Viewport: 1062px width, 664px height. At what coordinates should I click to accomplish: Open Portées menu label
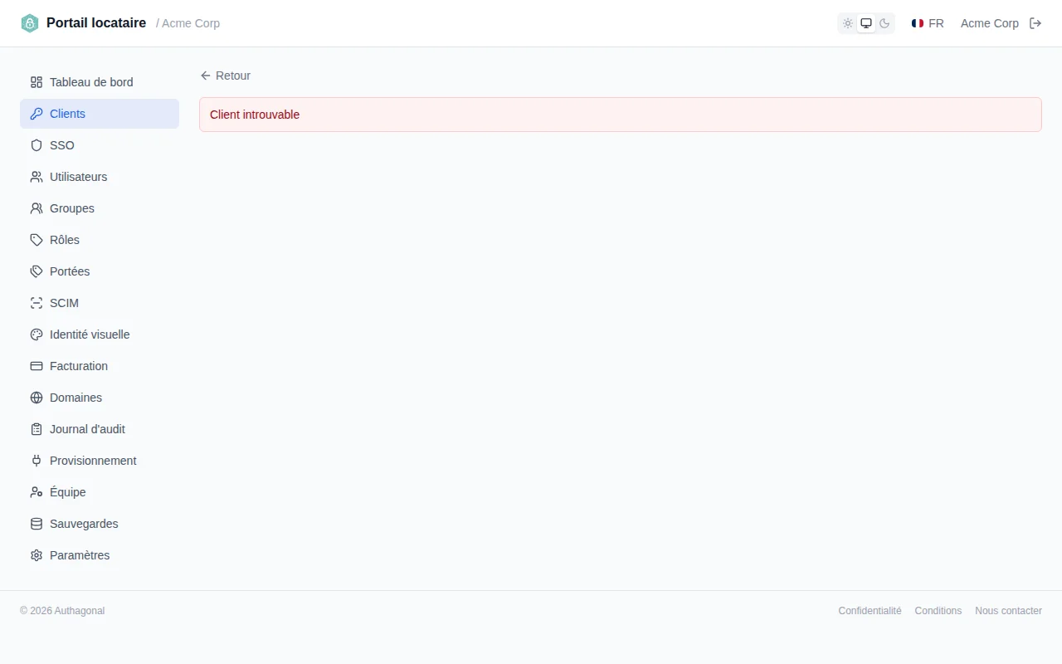click(70, 271)
